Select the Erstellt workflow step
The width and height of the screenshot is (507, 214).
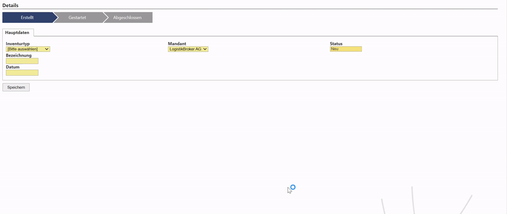(27, 17)
